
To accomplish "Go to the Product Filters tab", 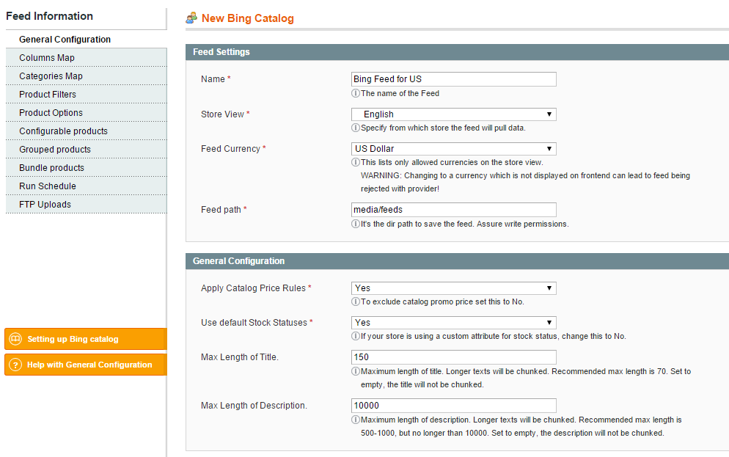I will click(x=86, y=94).
